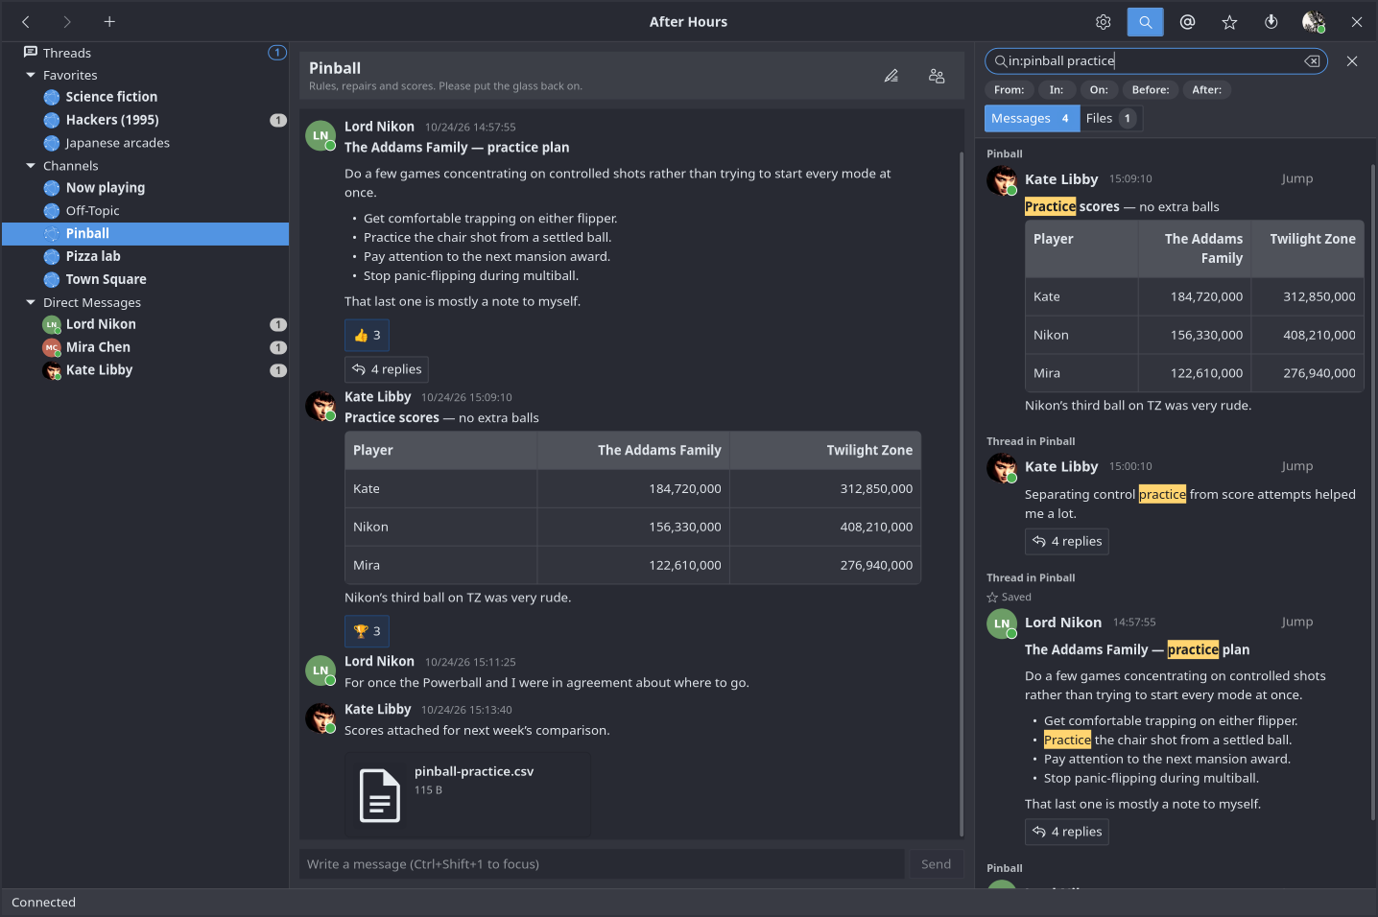Toggle the trophy reaction on Kate's message
The width and height of the screenshot is (1378, 917).
tap(368, 631)
